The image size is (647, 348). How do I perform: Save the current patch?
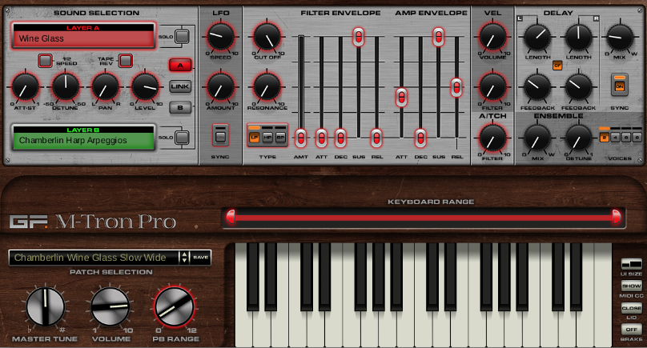point(200,258)
